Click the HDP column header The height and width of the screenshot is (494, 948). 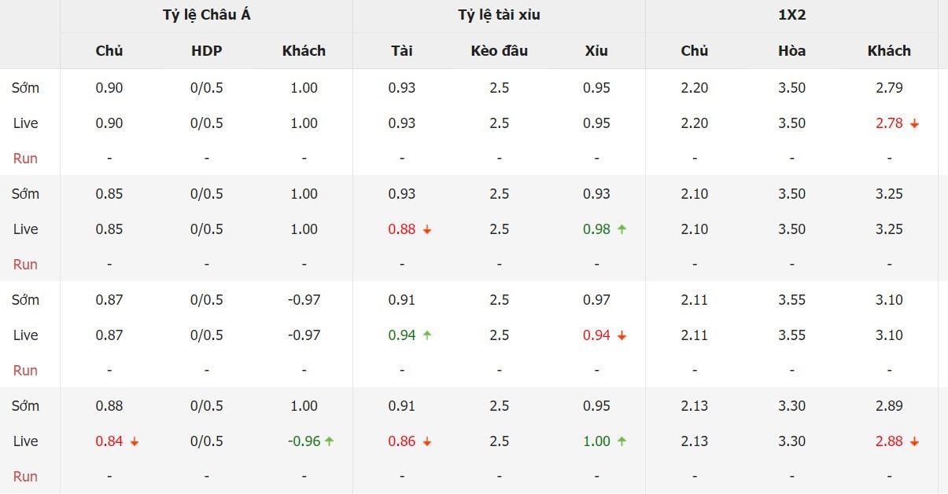click(x=207, y=51)
